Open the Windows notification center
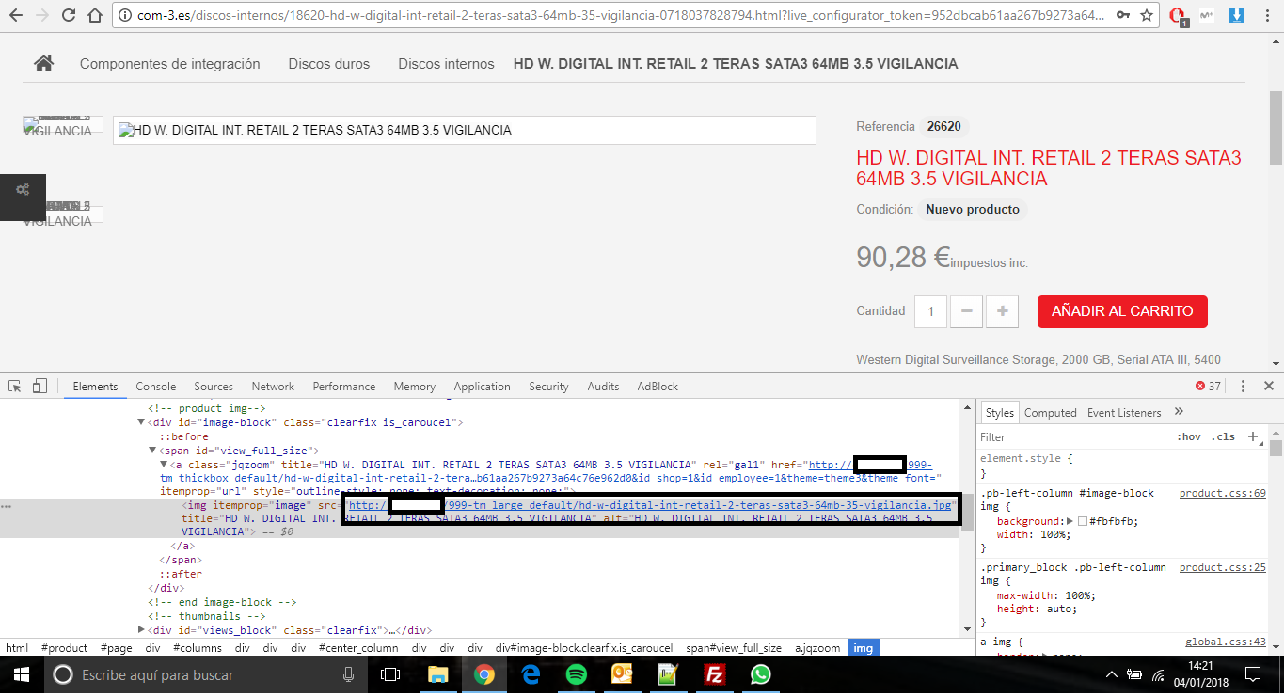The height and width of the screenshot is (697, 1284). (x=1253, y=674)
